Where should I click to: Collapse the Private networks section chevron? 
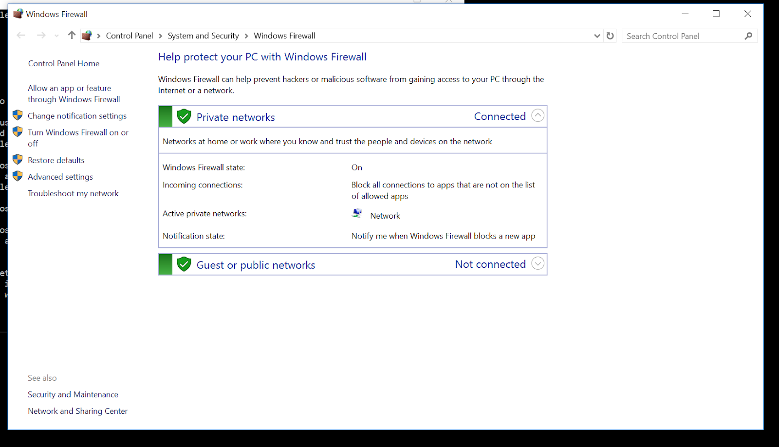(538, 116)
